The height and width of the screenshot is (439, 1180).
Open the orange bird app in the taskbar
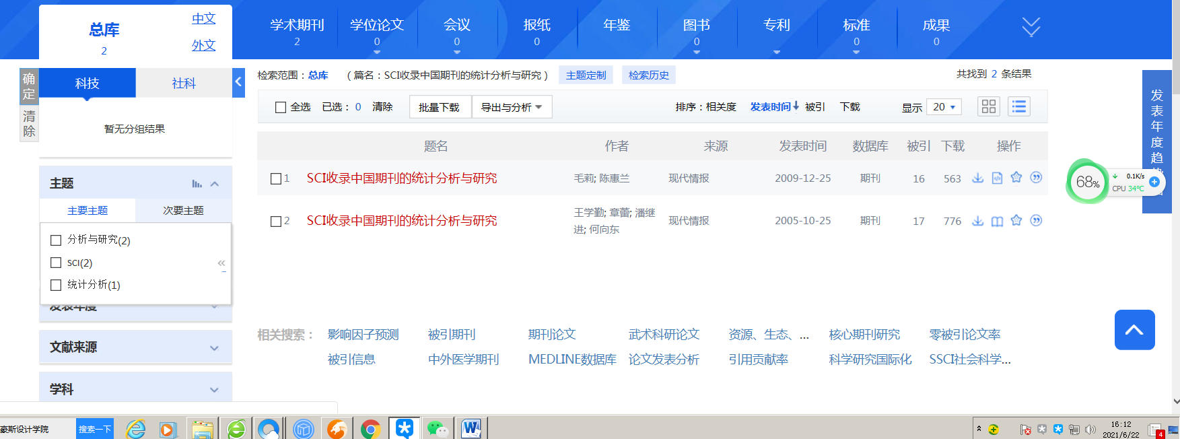click(x=337, y=429)
